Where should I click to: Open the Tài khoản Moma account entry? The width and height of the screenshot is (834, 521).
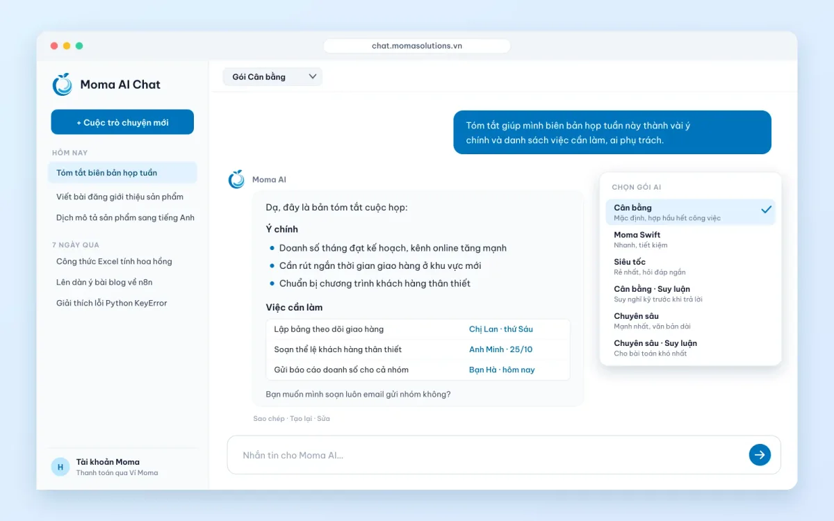pos(122,467)
